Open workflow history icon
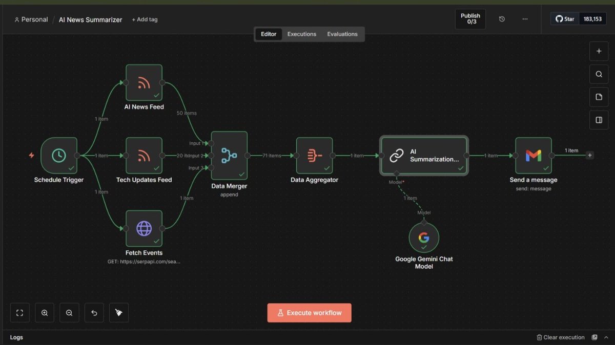Screen dimensions: 615x345 click(502, 19)
